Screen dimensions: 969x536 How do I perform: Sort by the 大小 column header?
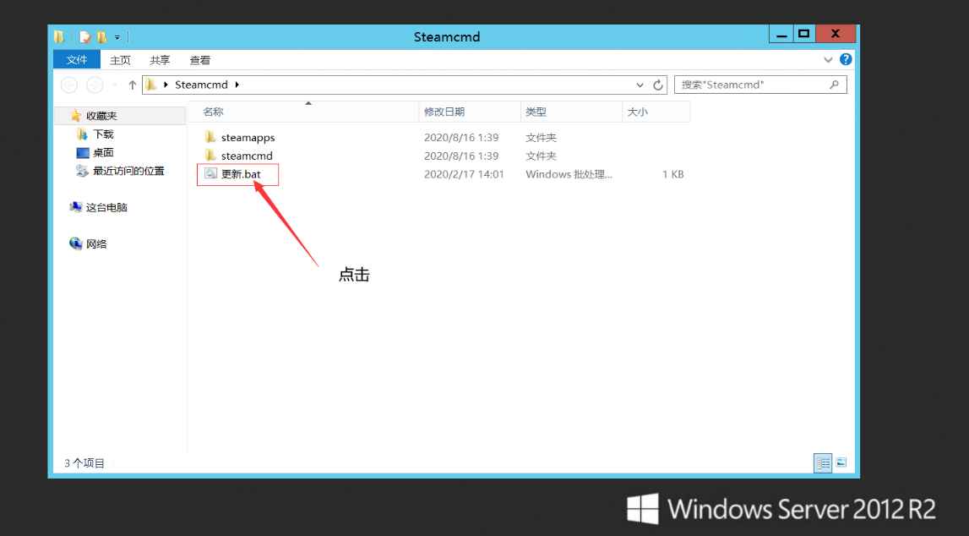click(x=656, y=112)
